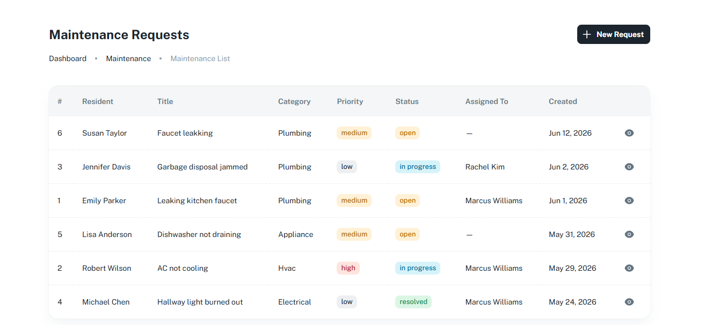The width and height of the screenshot is (705, 333).
Task: Click the Status column header
Action: pos(407,101)
